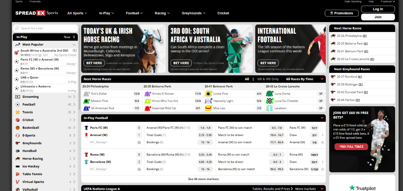403x191 pixels.
Task: Open the All Sports dropdown
Action: click(77, 13)
